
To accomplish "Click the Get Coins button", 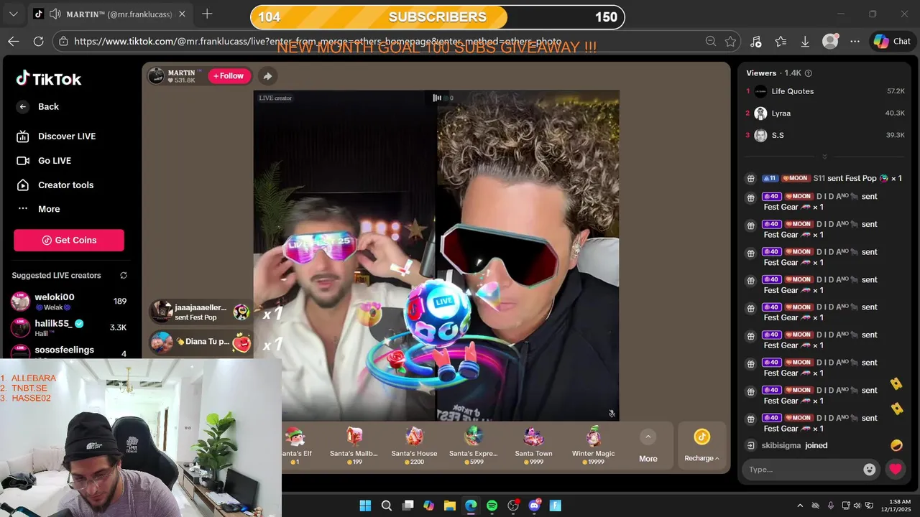I will point(69,240).
